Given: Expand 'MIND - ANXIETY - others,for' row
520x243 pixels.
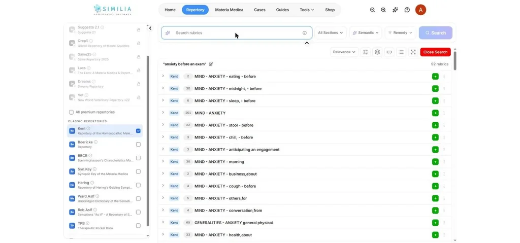Looking at the screenshot, I should coord(163,198).
